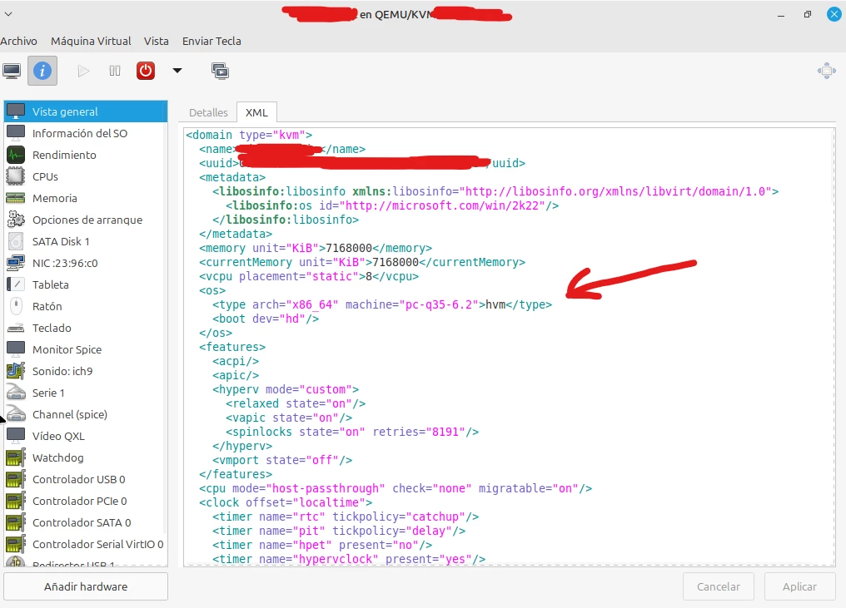The height and width of the screenshot is (608, 846).
Task: Open the Máquina Virtual menu
Action: (x=91, y=41)
